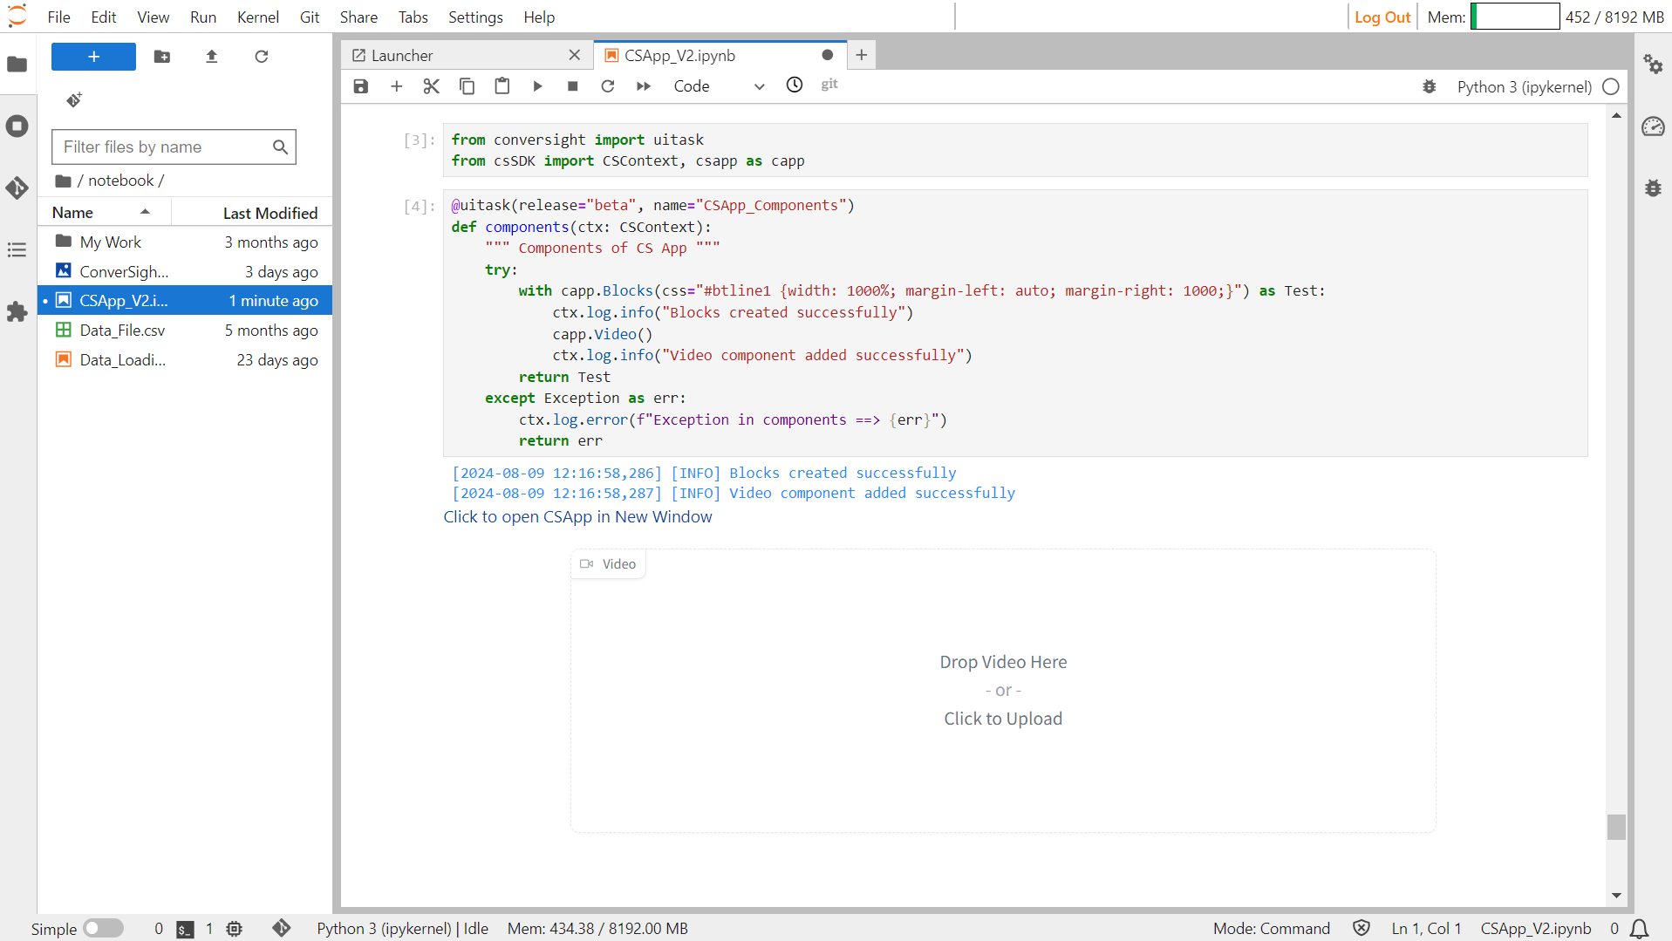
Task: Open the Table of Contents sidebar
Action: pyautogui.click(x=17, y=250)
